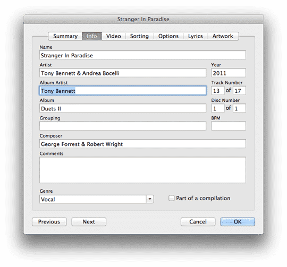Focus the Album Artist field
The width and height of the screenshot is (287, 267).
pos(123,91)
